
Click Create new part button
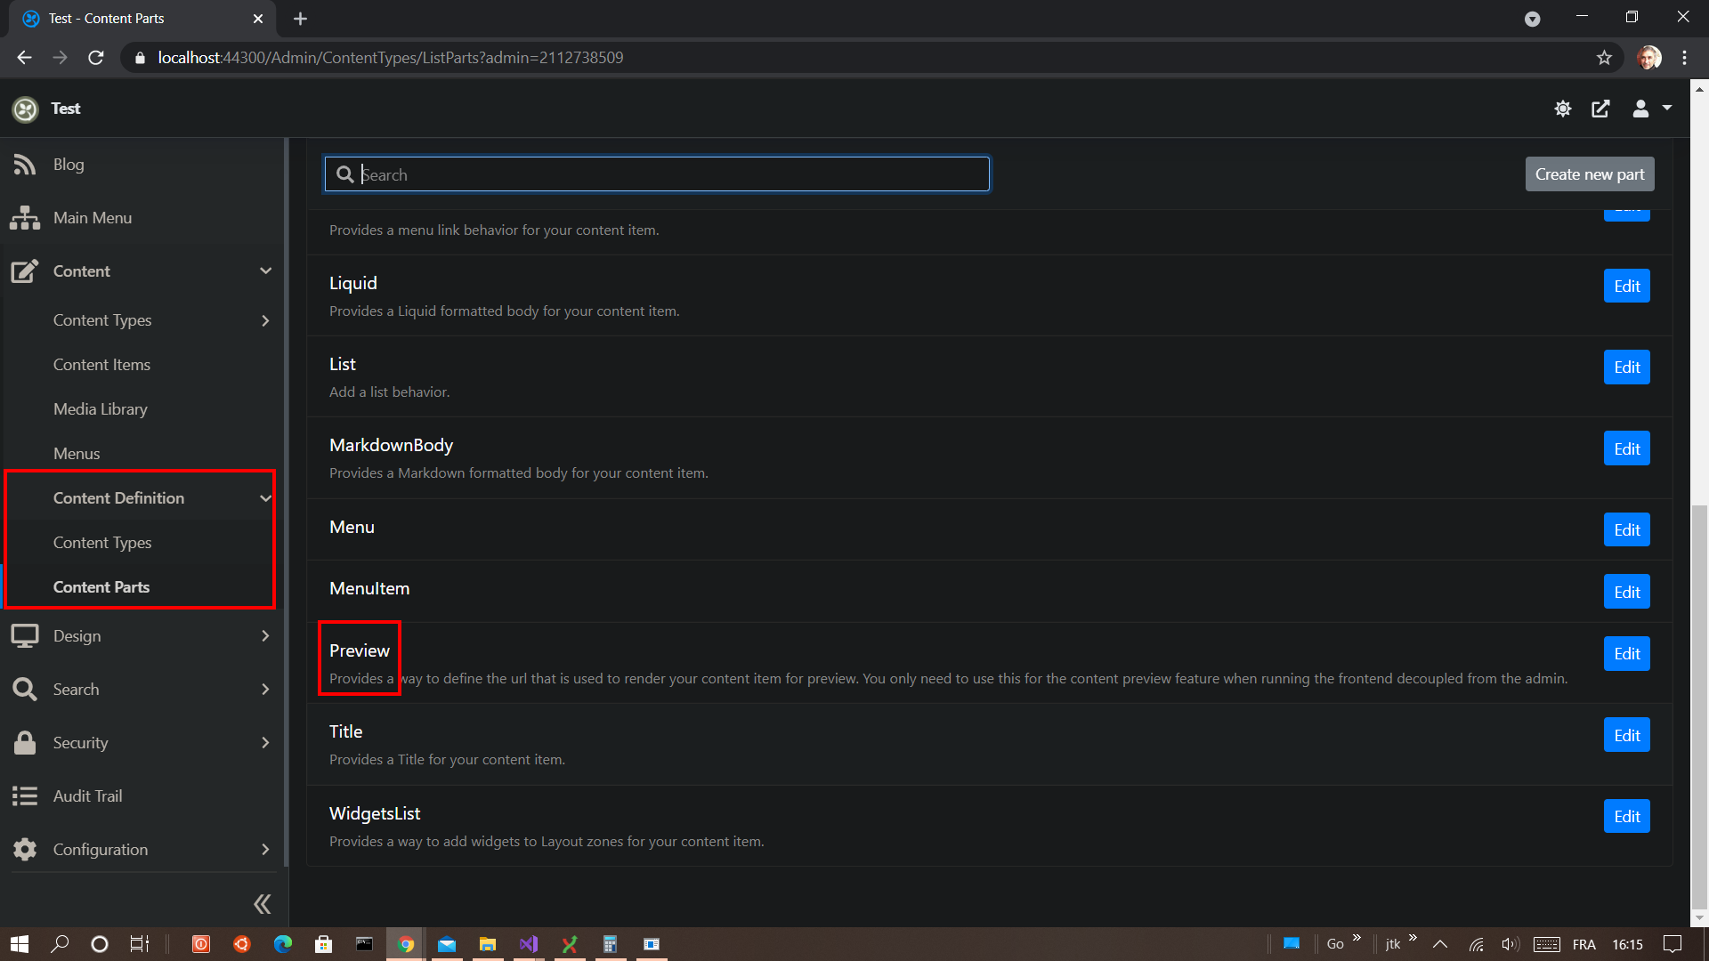click(1589, 174)
